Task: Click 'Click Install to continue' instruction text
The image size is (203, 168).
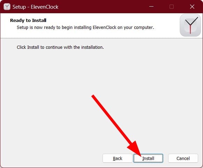Action: coord(60,47)
